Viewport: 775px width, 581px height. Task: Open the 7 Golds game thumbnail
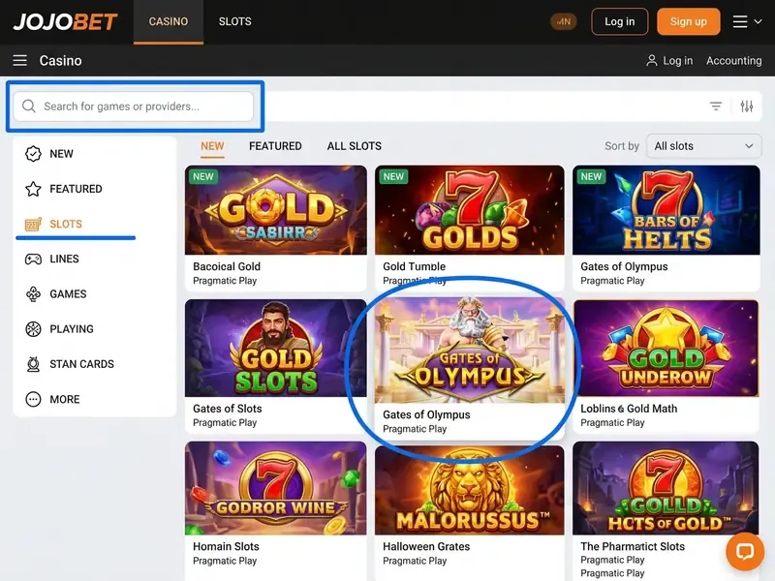470,210
